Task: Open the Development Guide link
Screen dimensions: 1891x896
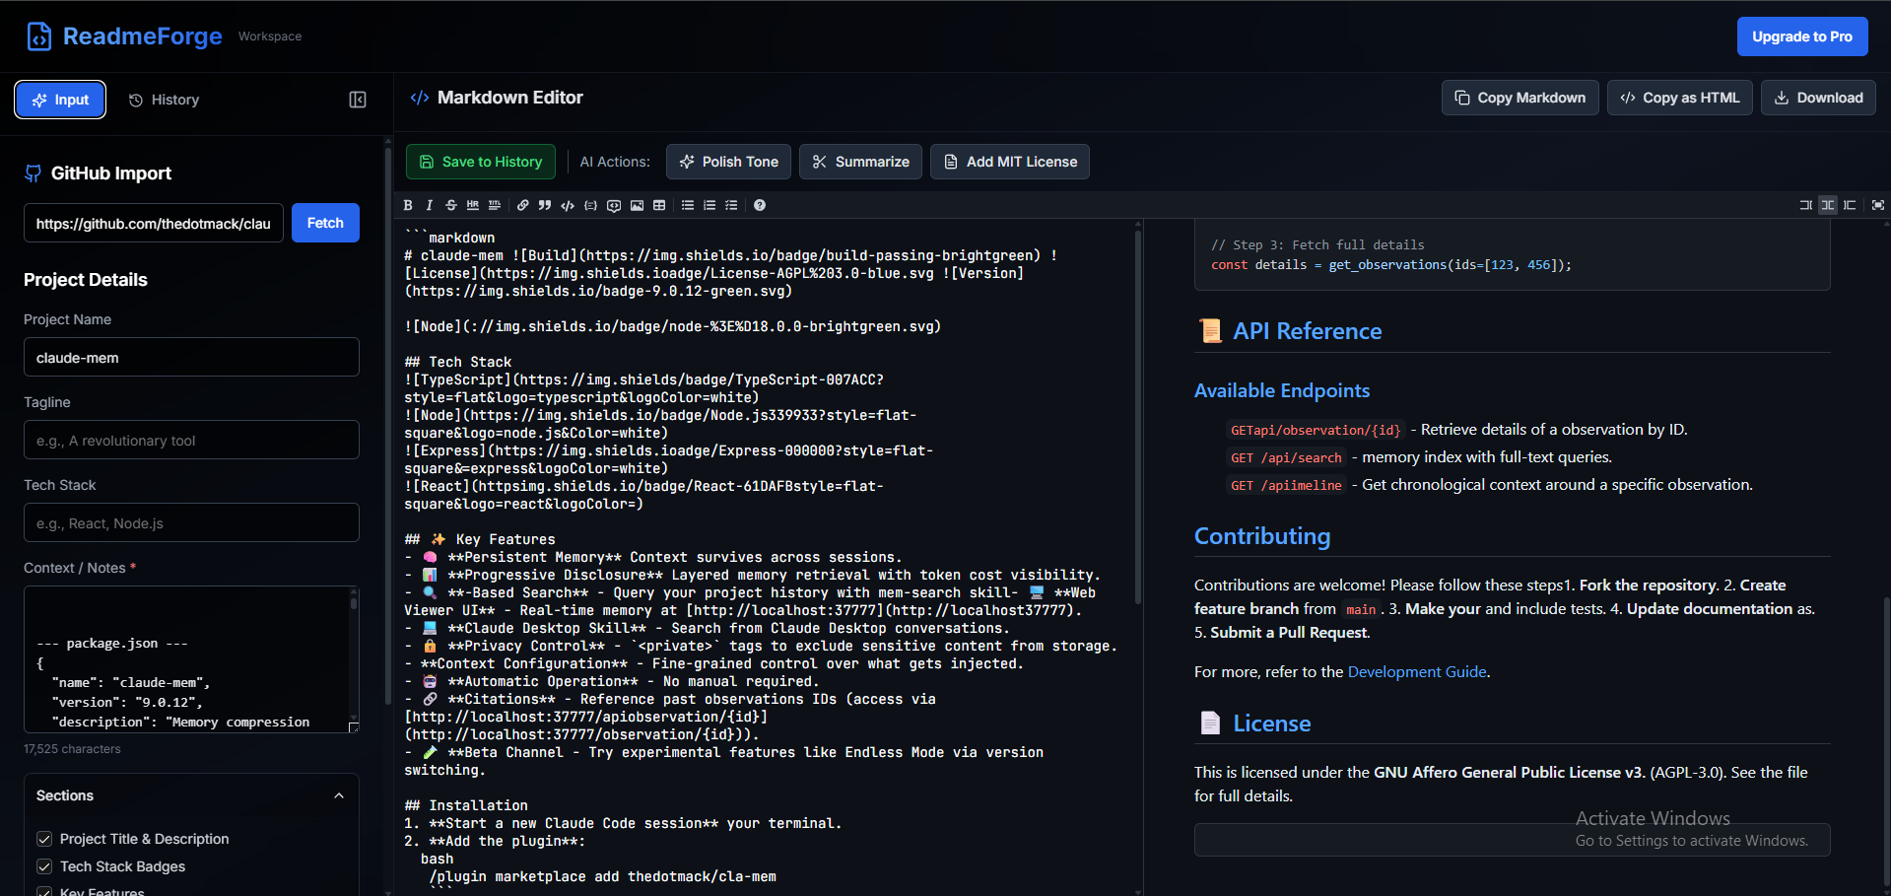Action: click(1416, 671)
